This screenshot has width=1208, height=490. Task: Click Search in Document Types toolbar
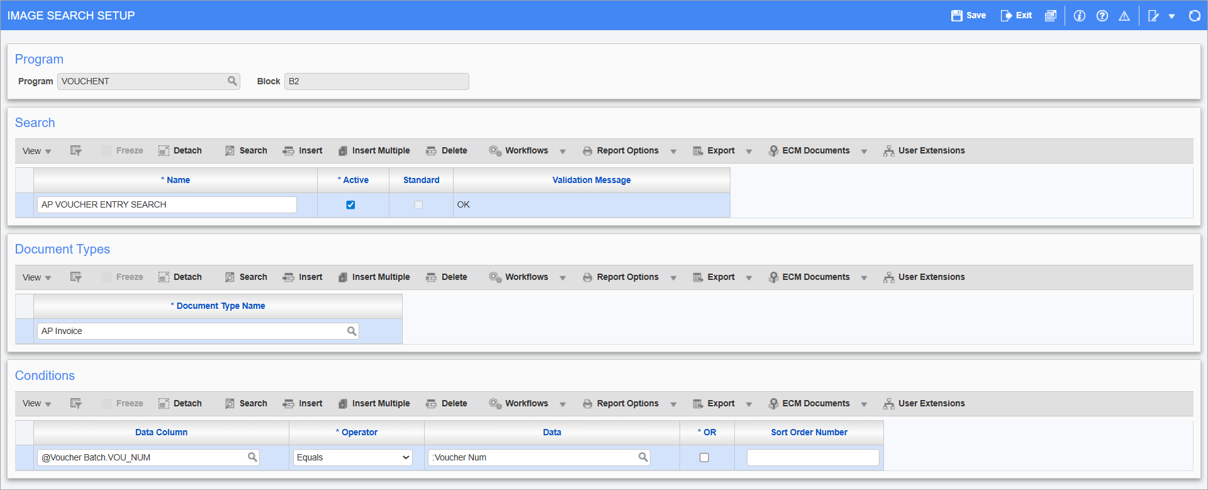click(246, 277)
